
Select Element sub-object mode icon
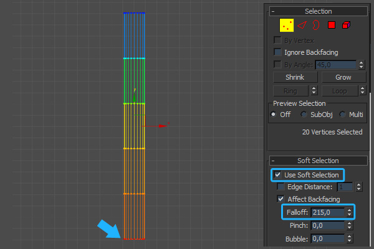pos(346,26)
